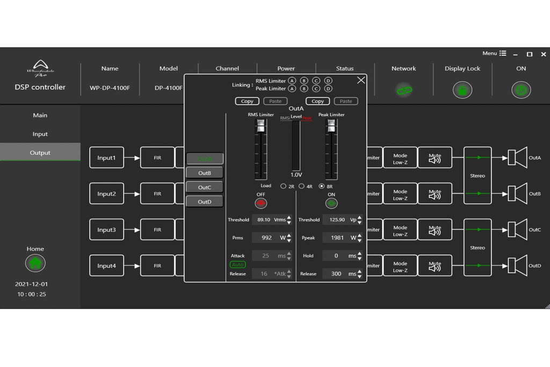Image resolution: width=550 pixels, height=367 pixels.
Task: Decrease Hold value using down arrow
Action: [x=359, y=258]
